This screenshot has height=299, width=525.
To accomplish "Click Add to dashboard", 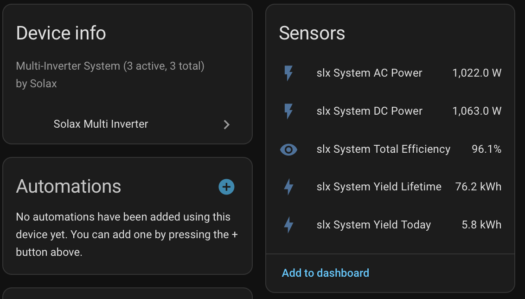I will click(325, 273).
